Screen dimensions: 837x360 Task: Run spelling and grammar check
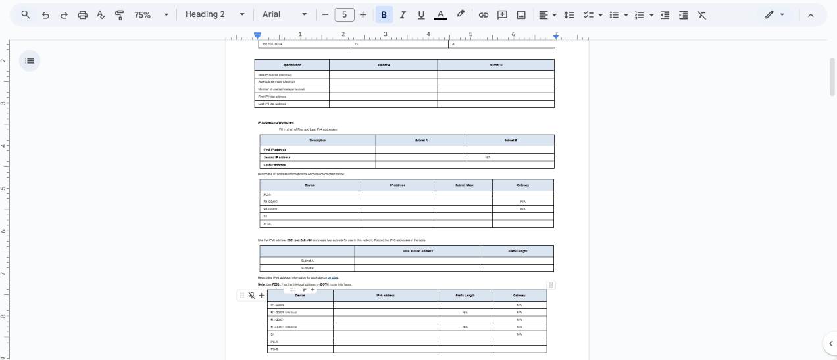pos(101,14)
